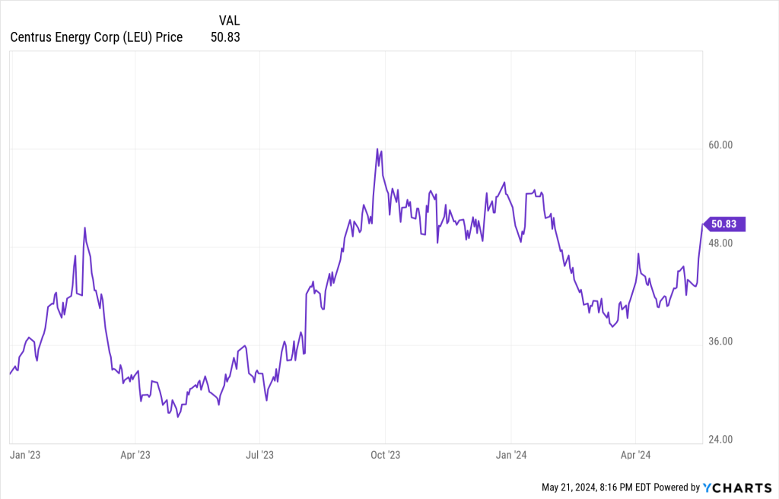Click the price line's highest peak near Oct '23

point(377,149)
